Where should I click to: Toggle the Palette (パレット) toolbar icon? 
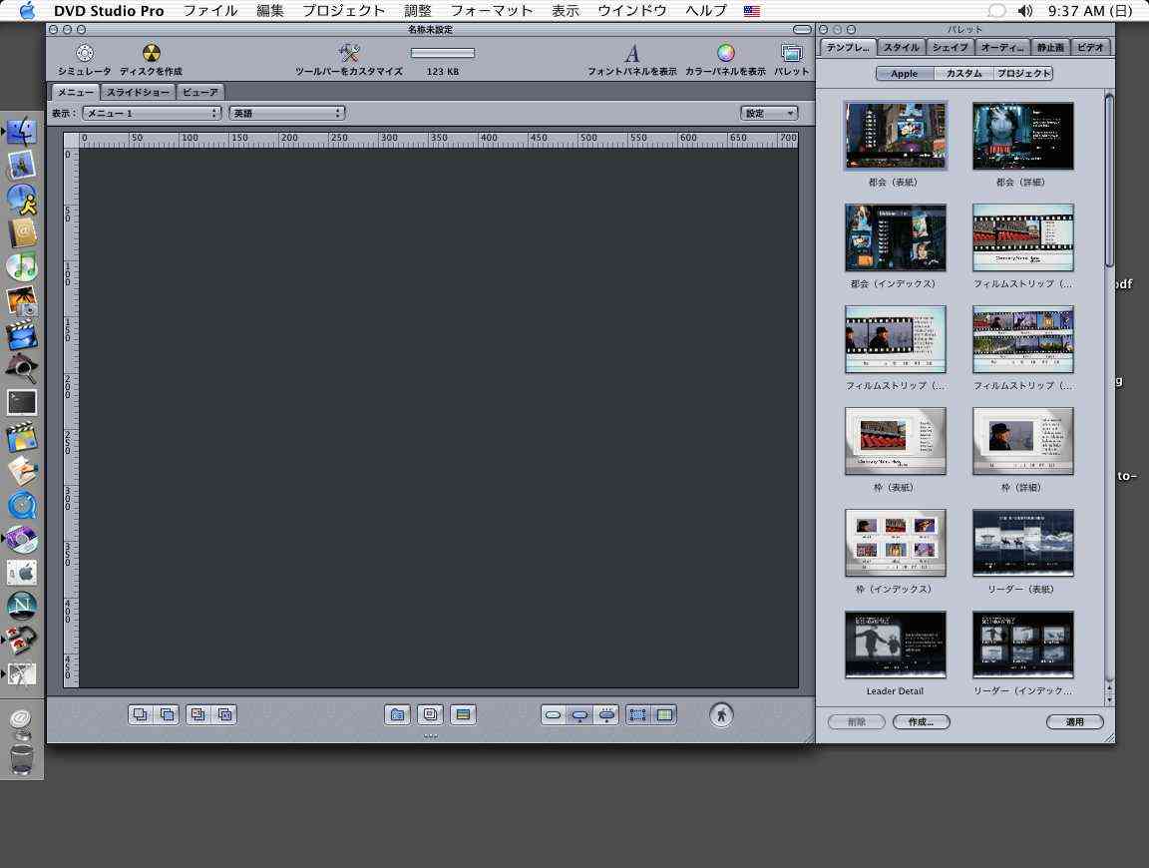[x=791, y=53]
